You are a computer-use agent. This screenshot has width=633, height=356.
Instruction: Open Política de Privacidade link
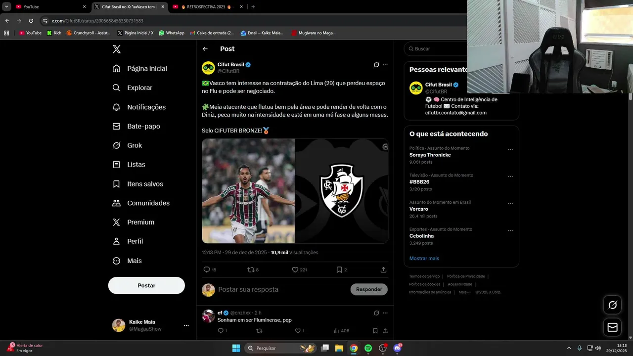pos(466,276)
